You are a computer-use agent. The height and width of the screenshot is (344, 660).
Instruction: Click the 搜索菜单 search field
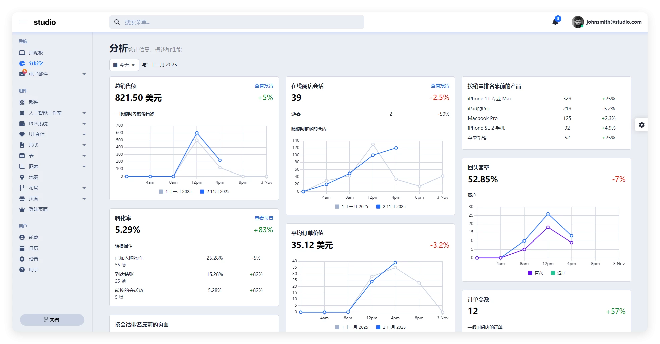pyautogui.click(x=236, y=22)
